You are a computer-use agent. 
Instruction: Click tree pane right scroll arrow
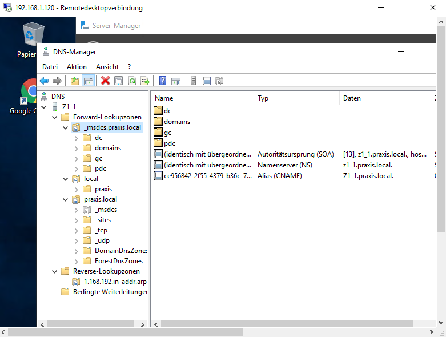tap(143, 324)
